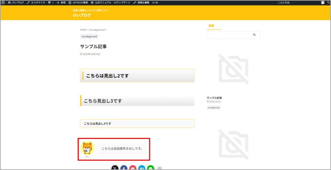Go to HOME breadcrumb link
331x170 pixels.
83,30
